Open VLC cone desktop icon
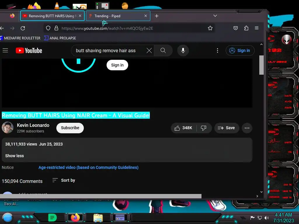Viewport: 299px width, 224px height. [57, 6]
